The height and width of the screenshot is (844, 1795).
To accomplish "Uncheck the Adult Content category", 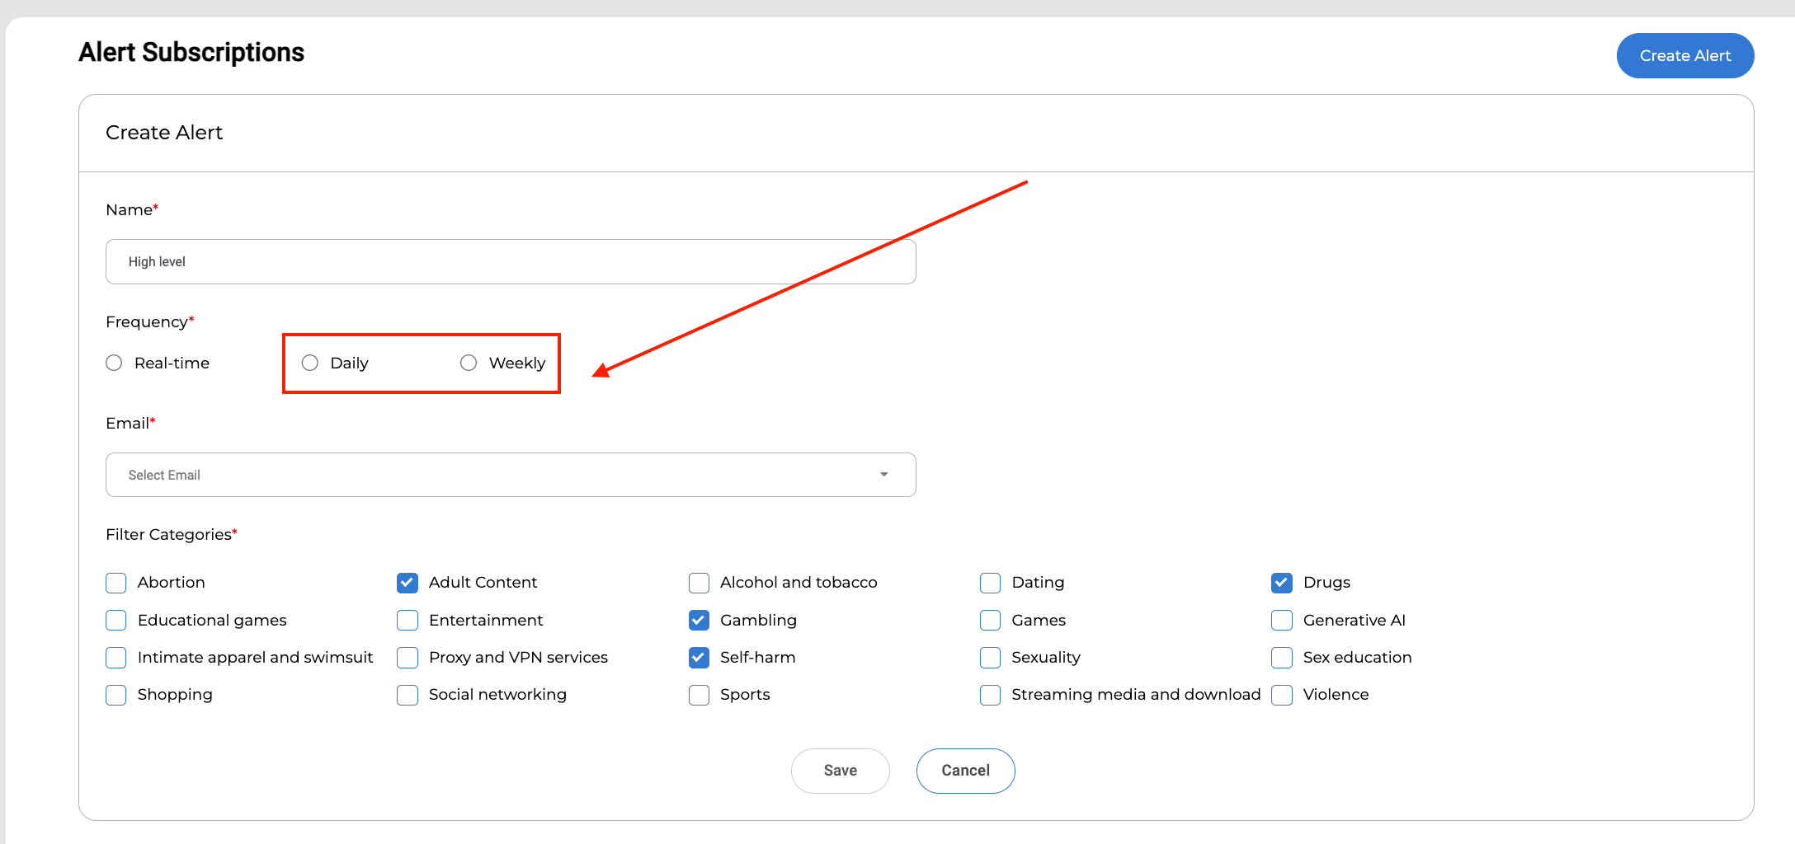I will [408, 583].
